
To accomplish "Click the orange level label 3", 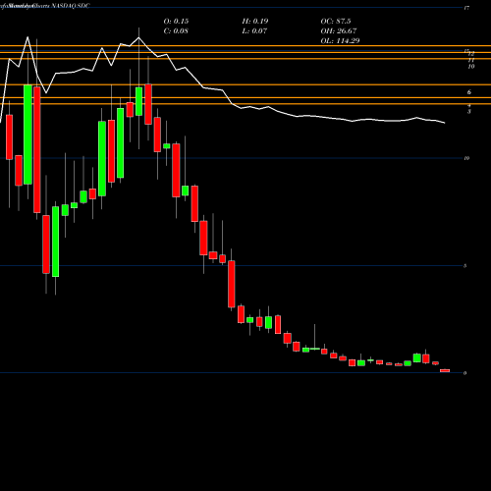I will (469, 112).
